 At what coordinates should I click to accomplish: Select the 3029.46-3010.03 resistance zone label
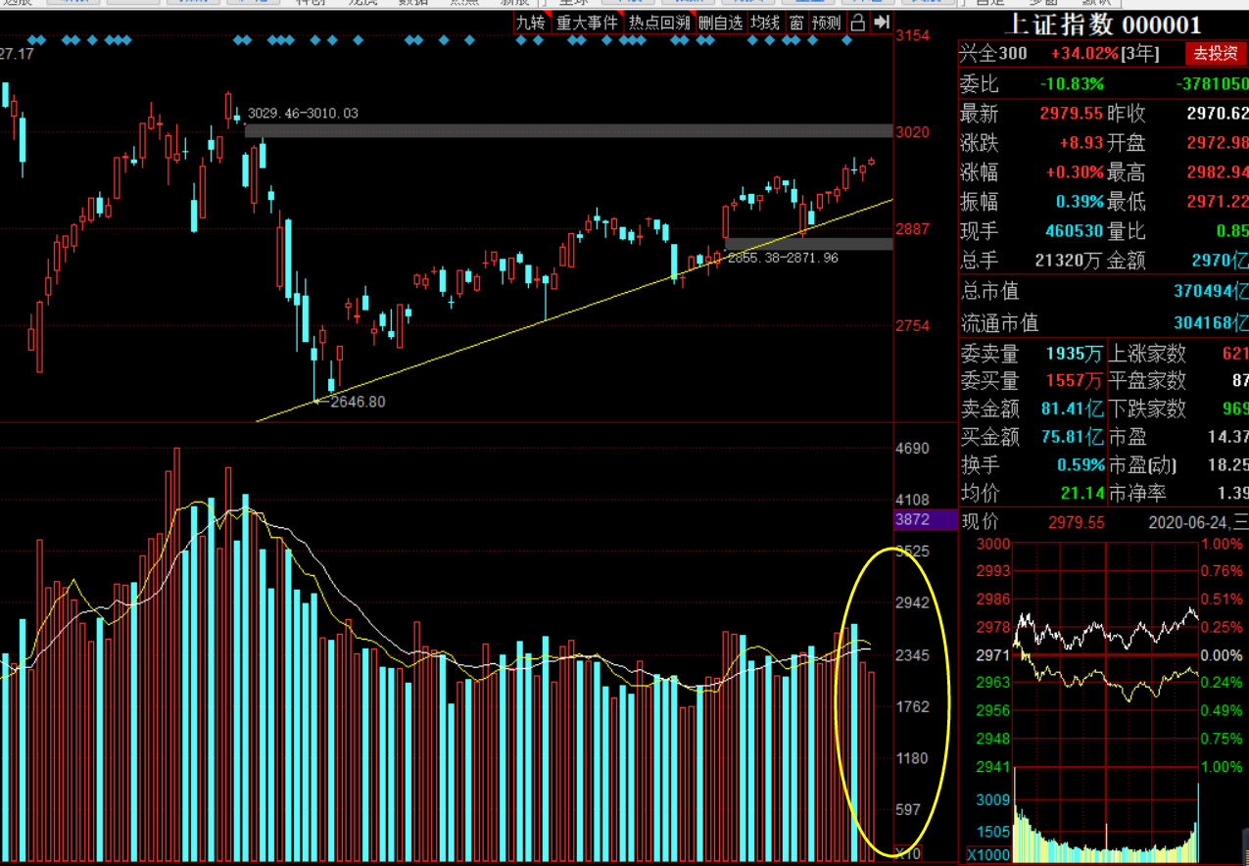point(303,114)
